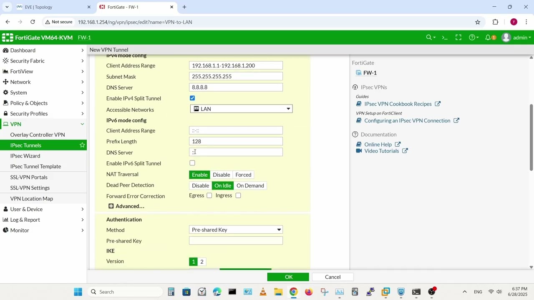
Task: Open the Chrome profile avatar
Action: [x=514, y=22]
